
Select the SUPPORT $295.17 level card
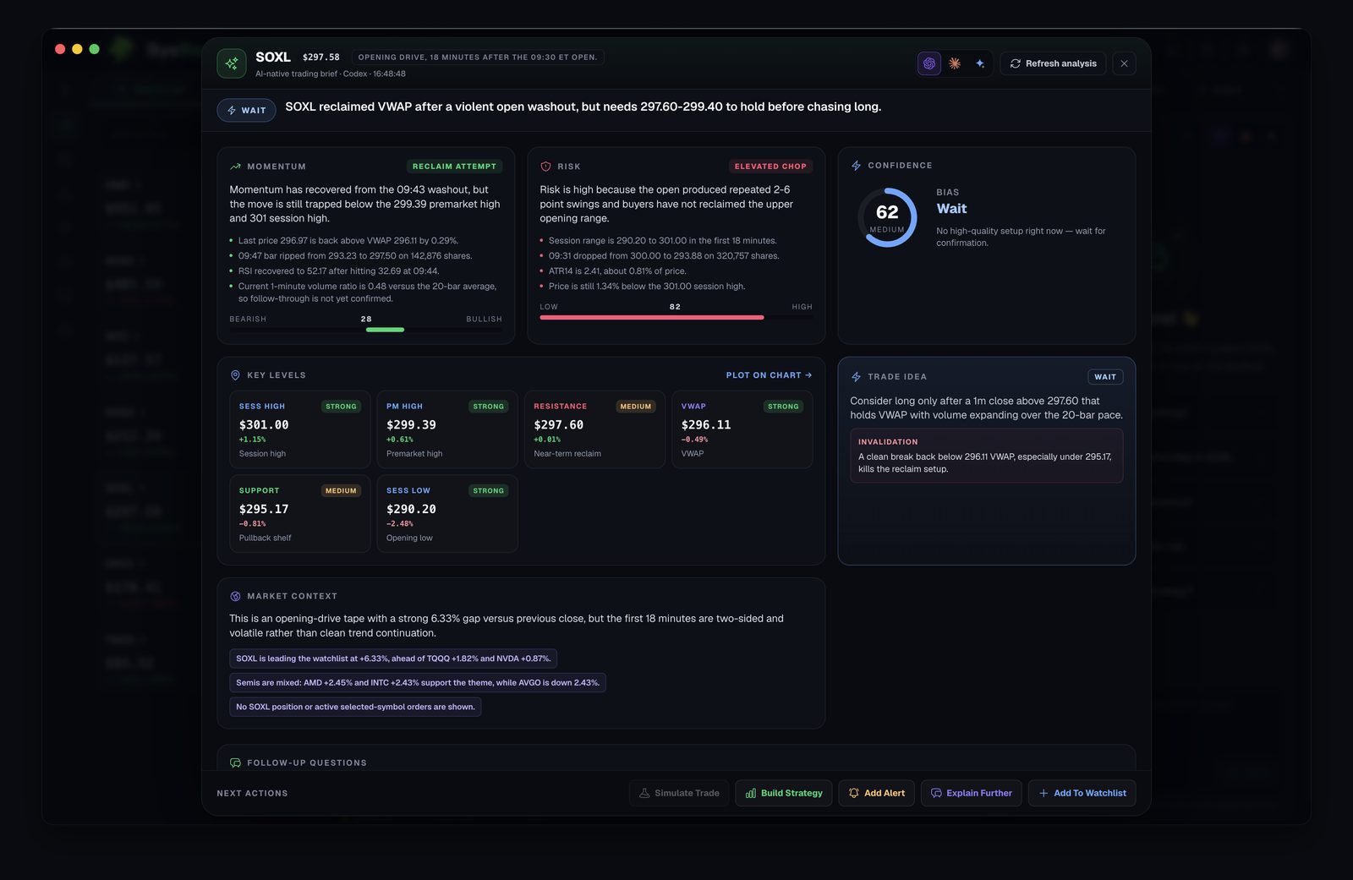pyautogui.click(x=300, y=514)
